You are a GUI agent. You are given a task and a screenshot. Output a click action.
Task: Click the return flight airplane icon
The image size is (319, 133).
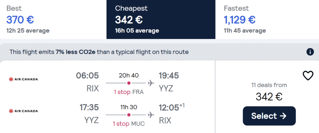(x=151, y=115)
